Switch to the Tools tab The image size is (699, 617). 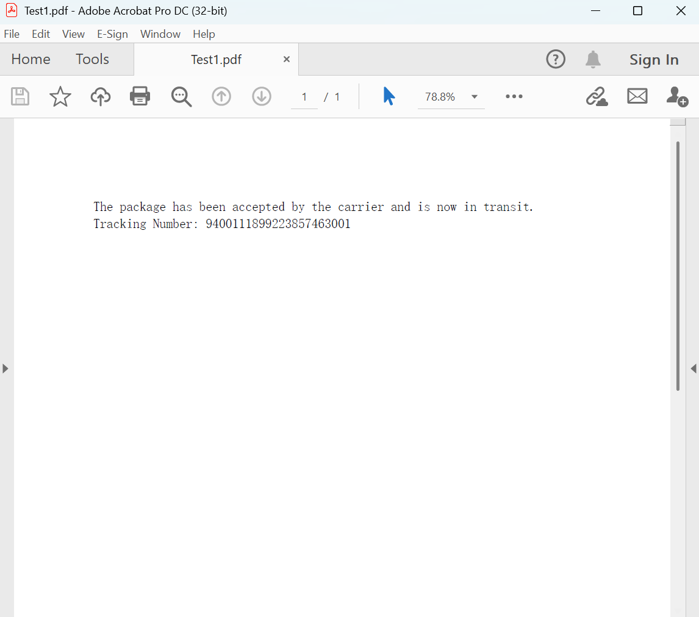pos(92,59)
